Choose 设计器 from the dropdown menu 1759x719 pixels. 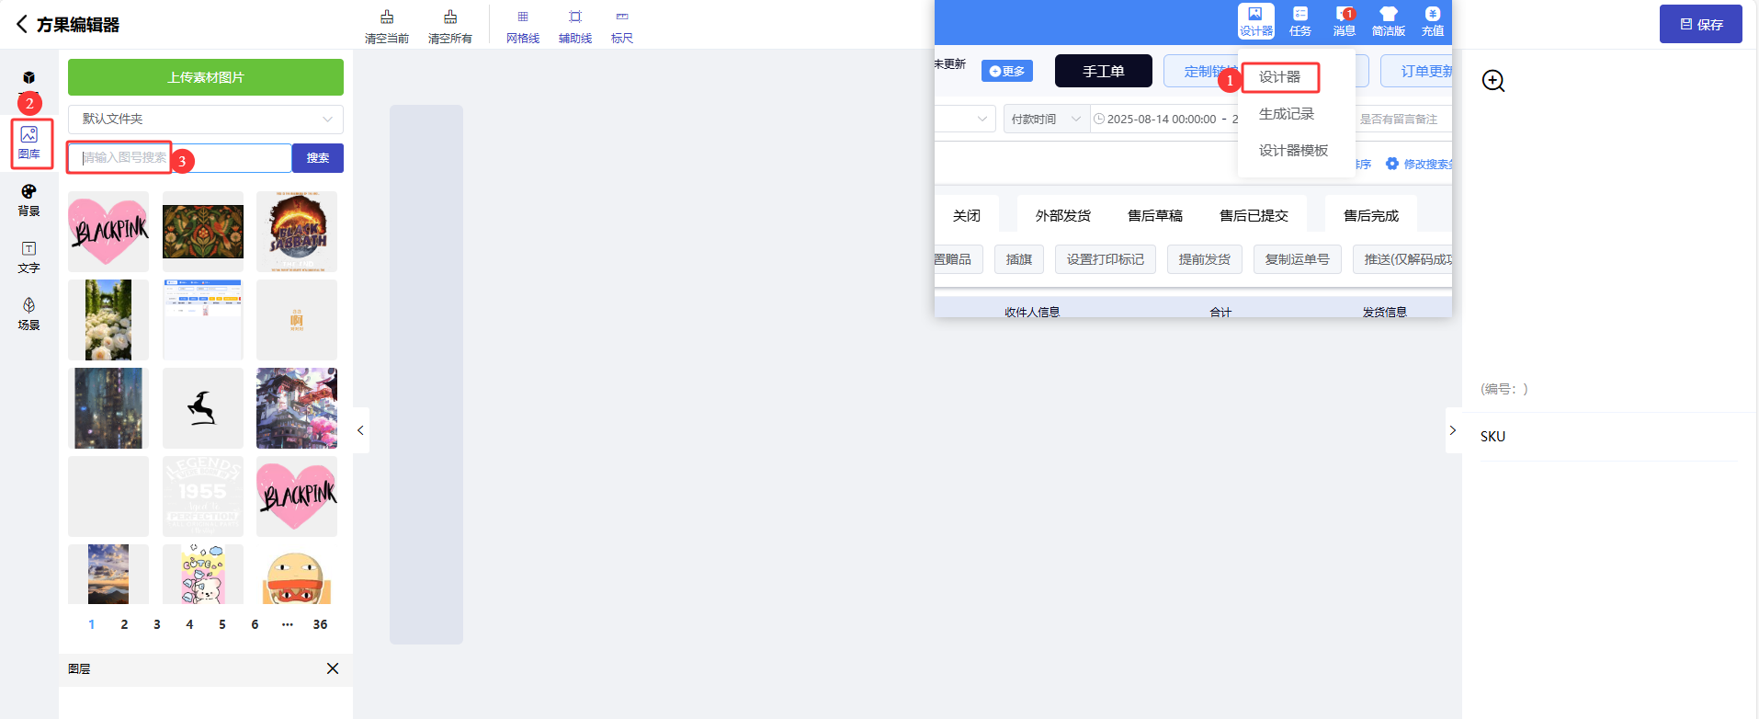(x=1280, y=77)
